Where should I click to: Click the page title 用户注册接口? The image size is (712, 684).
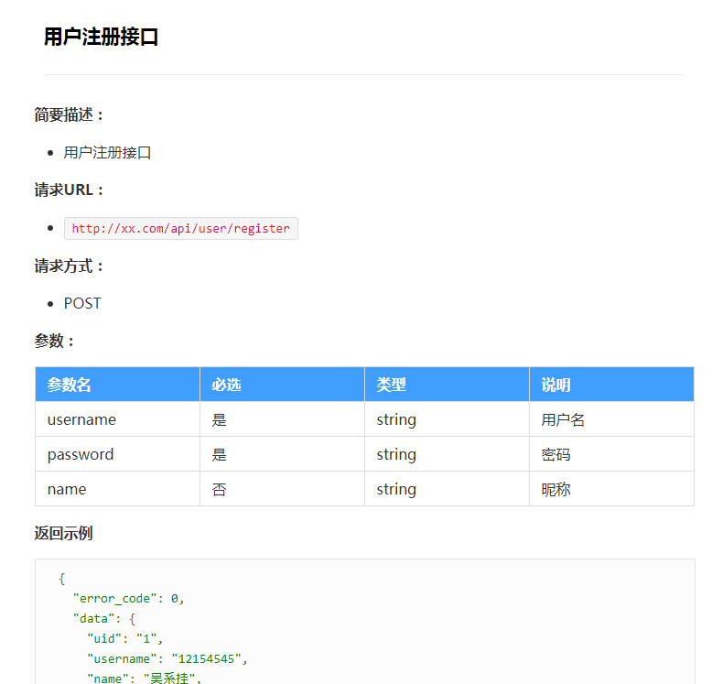pyautogui.click(x=101, y=37)
